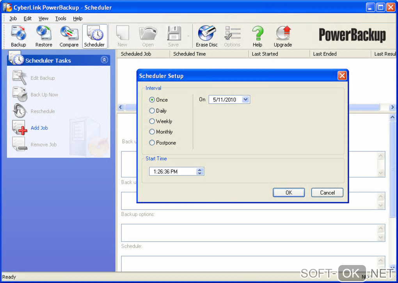The image size is (398, 283).
Task: Confirm Scheduler Setup with OK
Action: (x=289, y=193)
